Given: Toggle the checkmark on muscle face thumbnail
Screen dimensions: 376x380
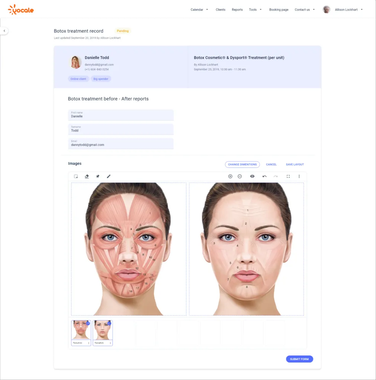Looking at the screenshot, I should pyautogui.click(x=88, y=323).
